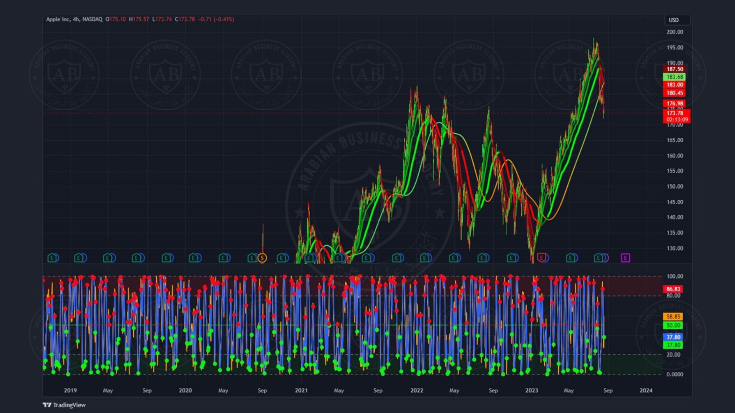Viewport: 735px width, 413px height.
Task: Click the 2023 label on time axis
Action: 531,390
